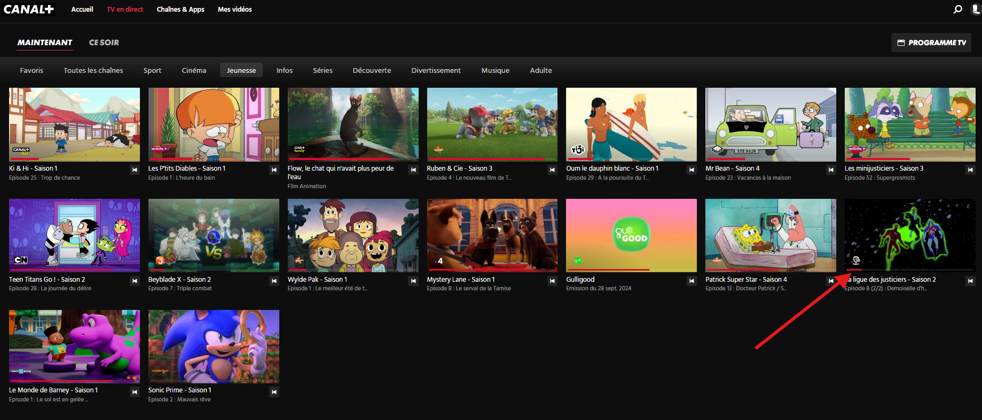This screenshot has width=982, height=420.
Task: Filter channels by Découverte
Action: click(x=372, y=70)
